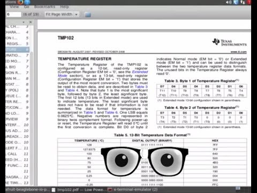
Task: Follow the Table 6 link in paragraph
Action: click(x=111, y=113)
